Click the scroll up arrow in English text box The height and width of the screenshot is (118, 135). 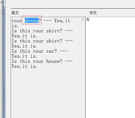click(83, 19)
